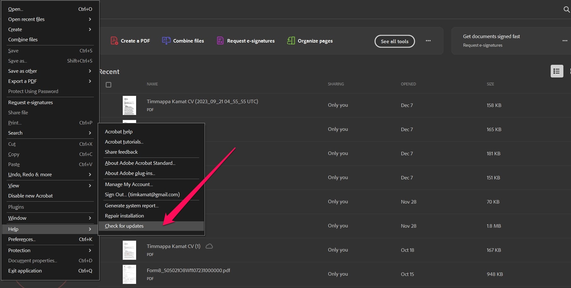Click the Oct 18 opened date
Viewport: 571px width, 288px height.
[408, 250]
